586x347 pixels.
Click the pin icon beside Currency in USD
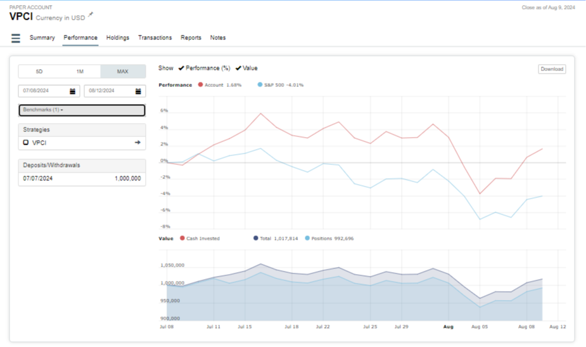90,14
